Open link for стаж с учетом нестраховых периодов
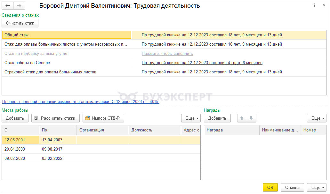This screenshot has width=330, height=194. [x=212, y=44]
